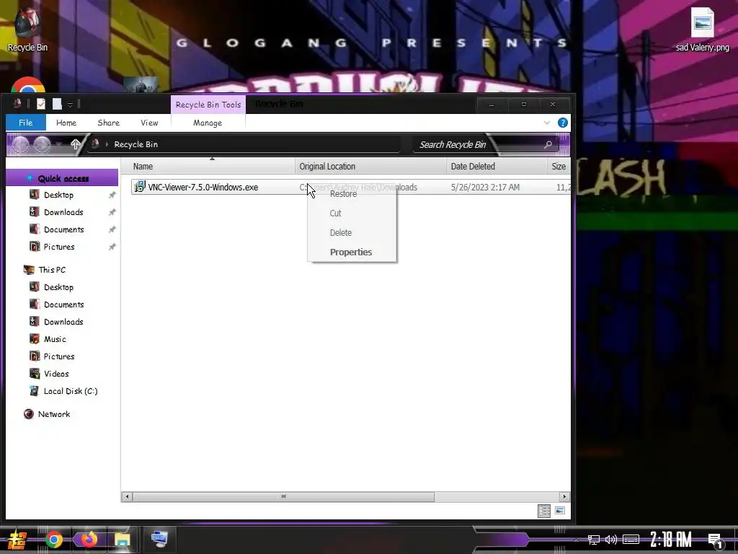
Task: Sort by the Size column header
Action: pos(559,167)
